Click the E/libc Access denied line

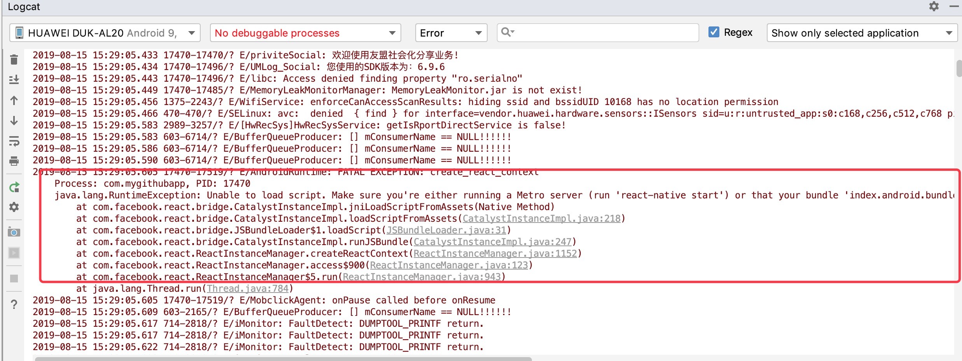(x=277, y=79)
